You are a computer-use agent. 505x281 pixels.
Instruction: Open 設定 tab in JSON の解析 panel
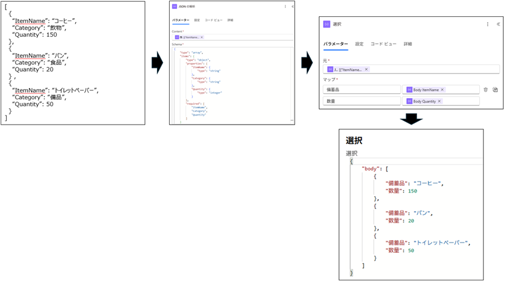click(x=197, y=20)
